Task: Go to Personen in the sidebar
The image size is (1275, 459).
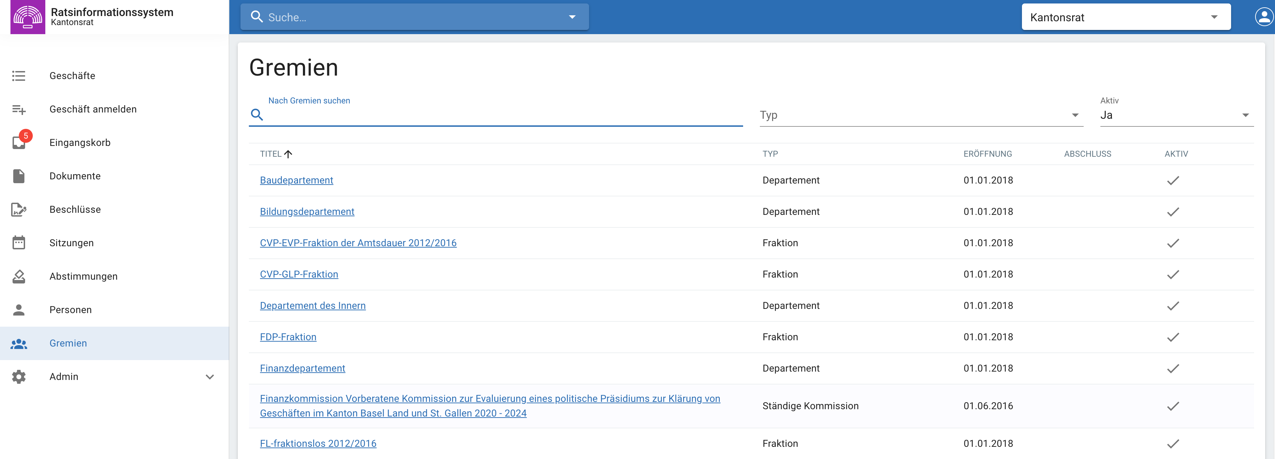Action: 70,310
